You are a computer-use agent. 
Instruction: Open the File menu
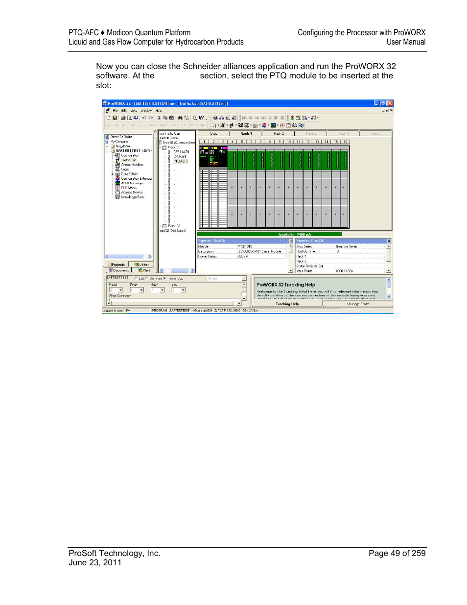(x=115, y=111)
